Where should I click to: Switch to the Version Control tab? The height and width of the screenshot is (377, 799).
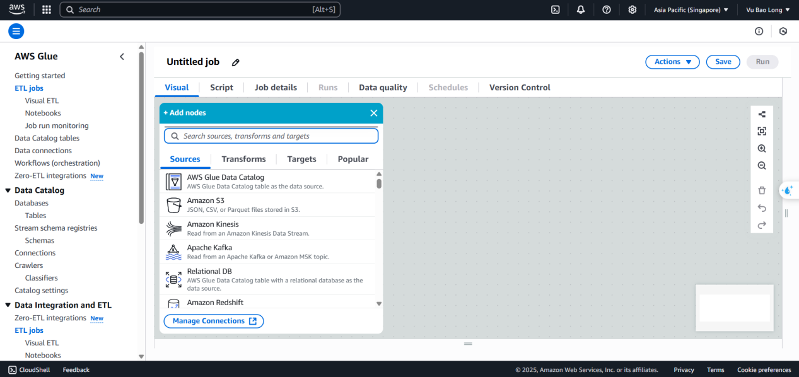(x=520, y=88)
